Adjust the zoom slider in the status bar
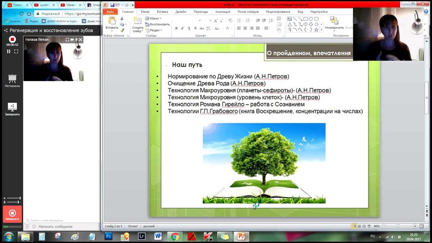 [x=402, y=226]
